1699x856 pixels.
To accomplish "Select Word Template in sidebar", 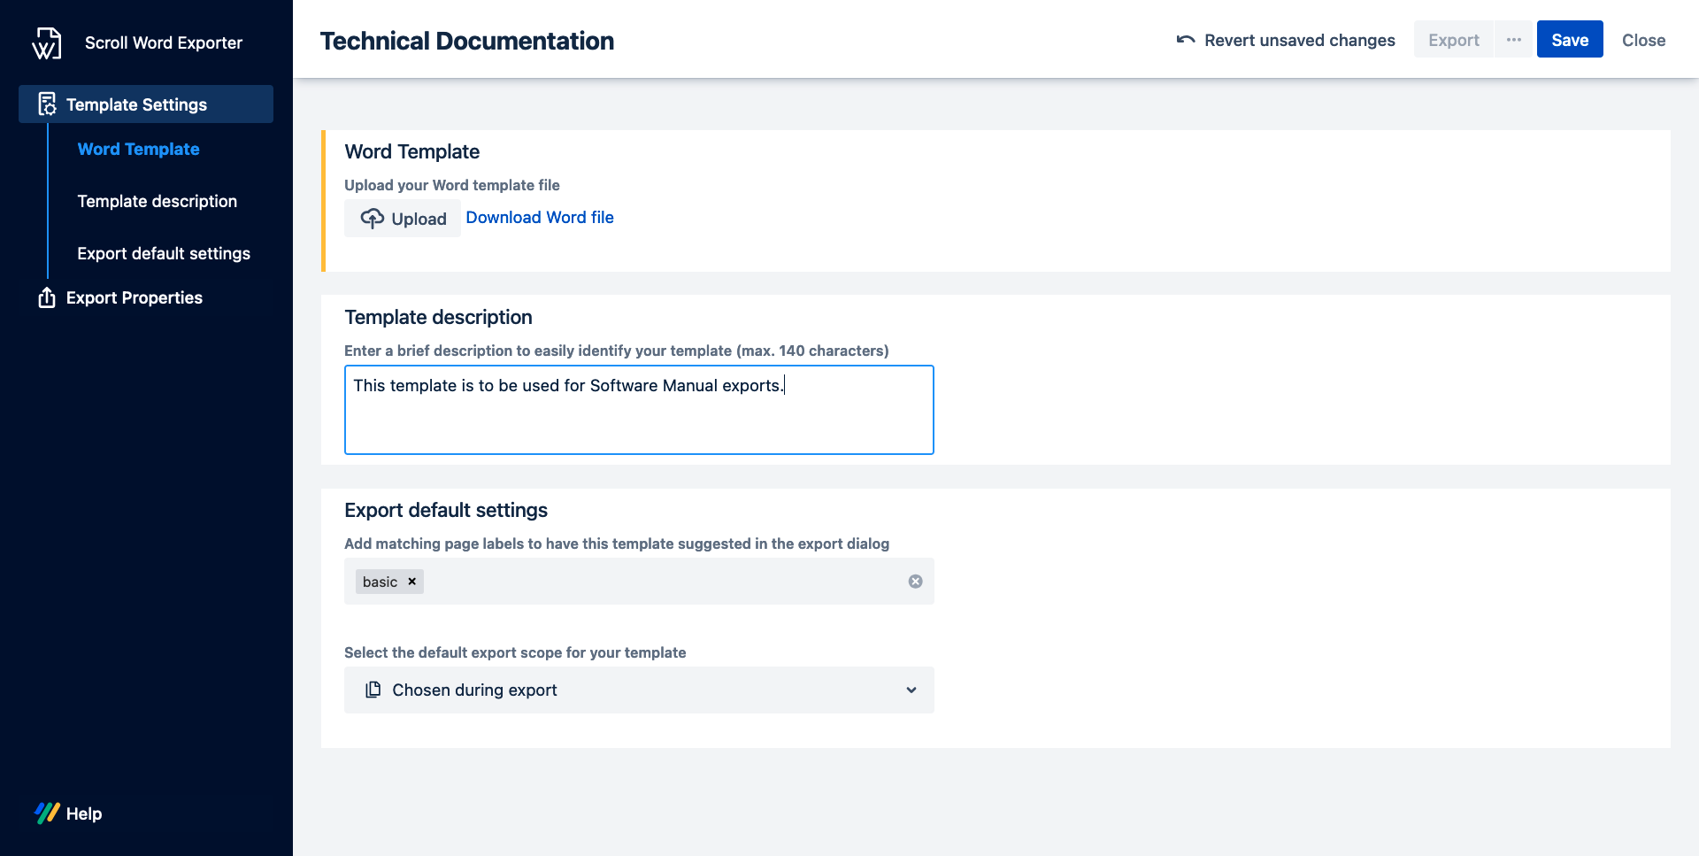I will [x=138, y=149].
